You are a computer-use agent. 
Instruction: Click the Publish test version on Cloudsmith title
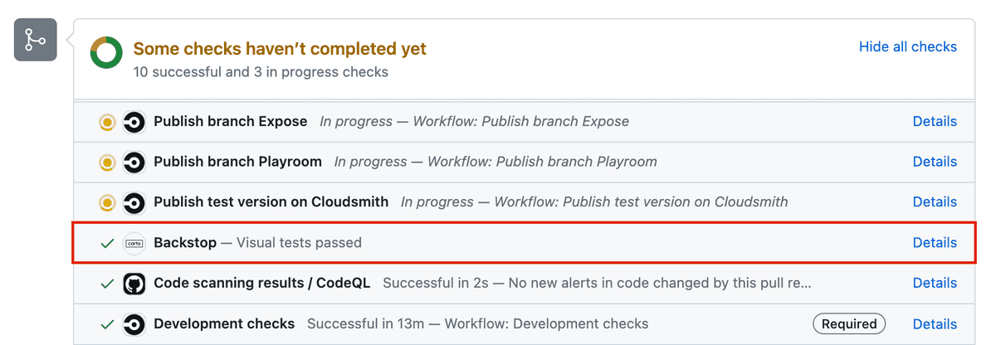click(x=271, y=202)
